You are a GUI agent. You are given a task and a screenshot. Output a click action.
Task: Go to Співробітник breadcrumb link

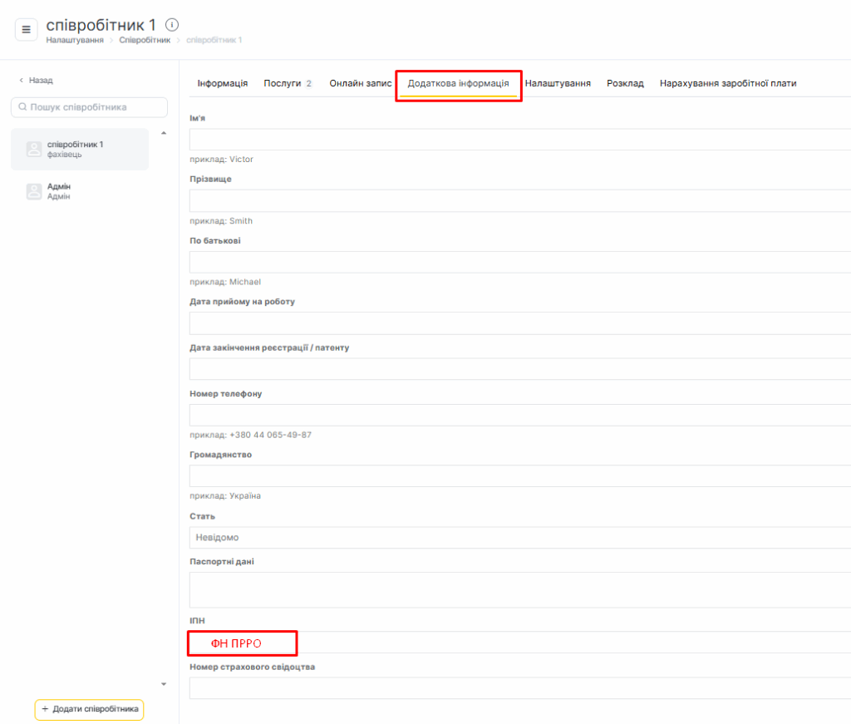pos(145,40)
